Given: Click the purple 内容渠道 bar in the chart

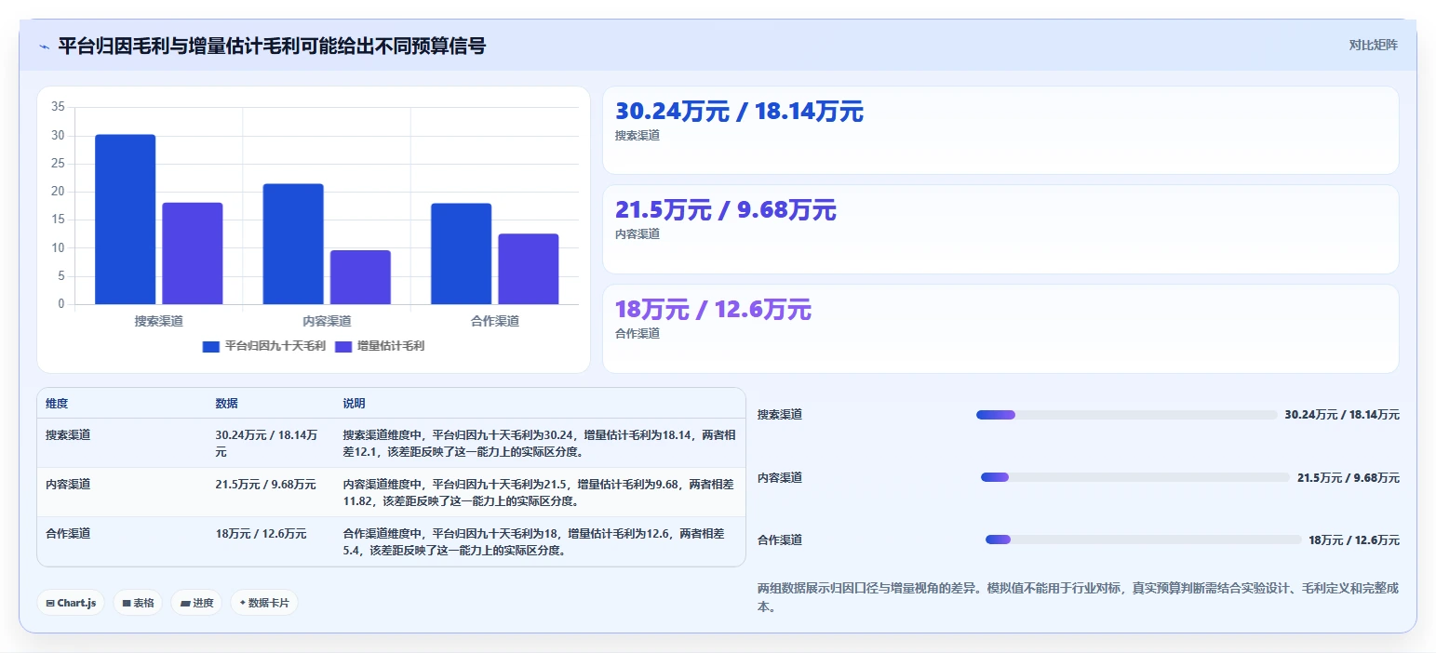Looking at the screenshot, I should pyautogui.click(x=360, y=277).
